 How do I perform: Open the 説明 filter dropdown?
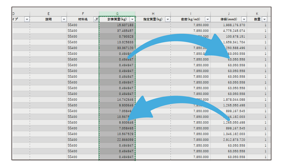(64, 19)
